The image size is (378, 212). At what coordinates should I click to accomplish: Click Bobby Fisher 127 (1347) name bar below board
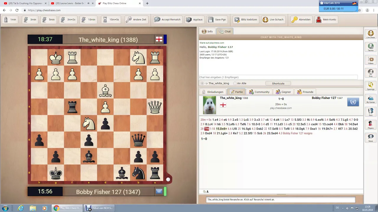(x=108, y=192)
